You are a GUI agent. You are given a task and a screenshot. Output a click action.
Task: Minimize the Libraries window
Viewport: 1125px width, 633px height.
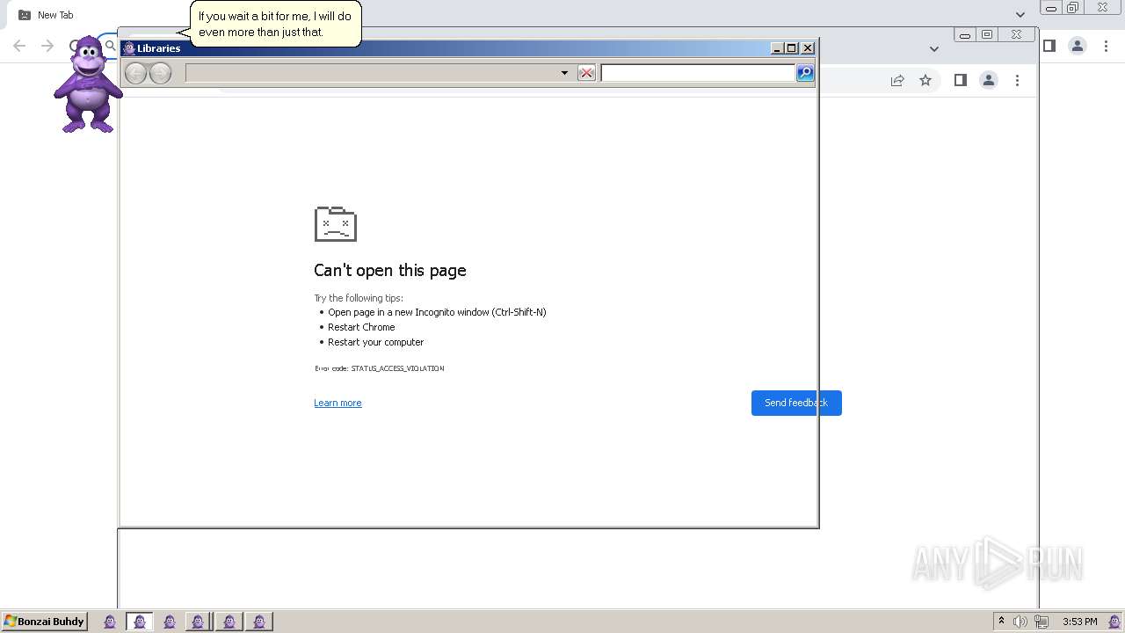click(x=777, y=48)
